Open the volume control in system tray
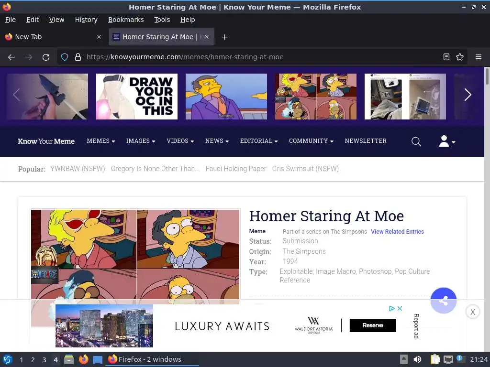The height and width of the screenshot is (367, 490). click(417, 359)
